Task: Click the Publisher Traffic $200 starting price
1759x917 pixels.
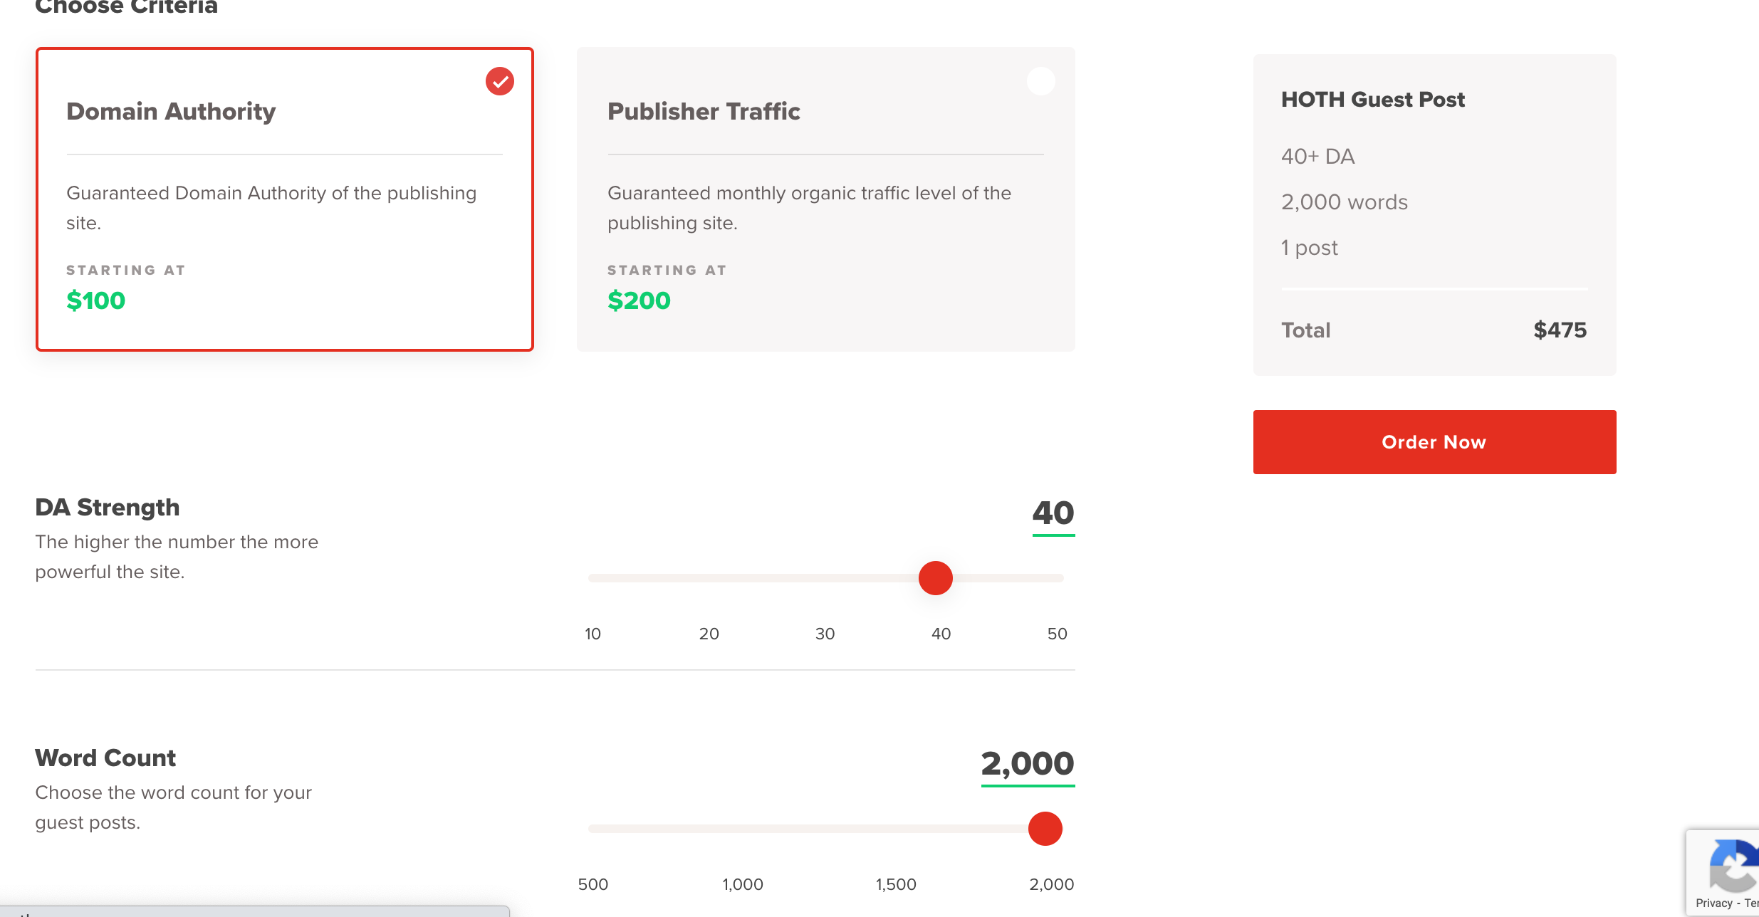Action: [x=639, y=300]
